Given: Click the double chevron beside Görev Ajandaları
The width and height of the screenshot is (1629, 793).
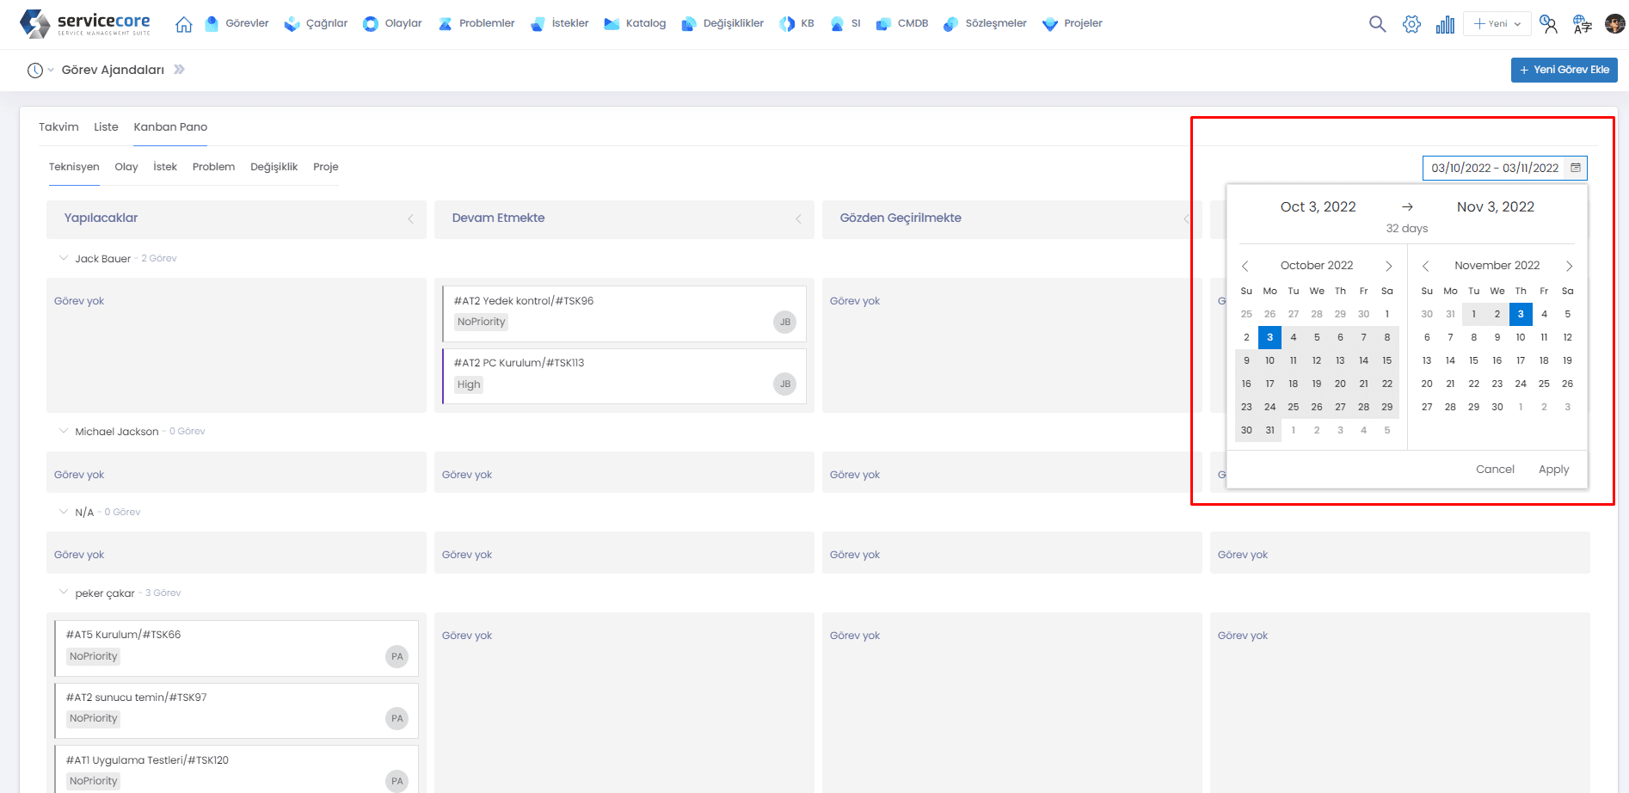Looking at the screenshot, I should tap(179, 70).
